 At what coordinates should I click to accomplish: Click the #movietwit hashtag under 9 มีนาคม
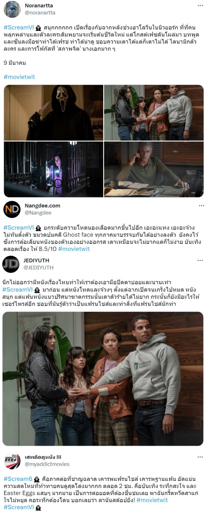click(x=19, y=77)
